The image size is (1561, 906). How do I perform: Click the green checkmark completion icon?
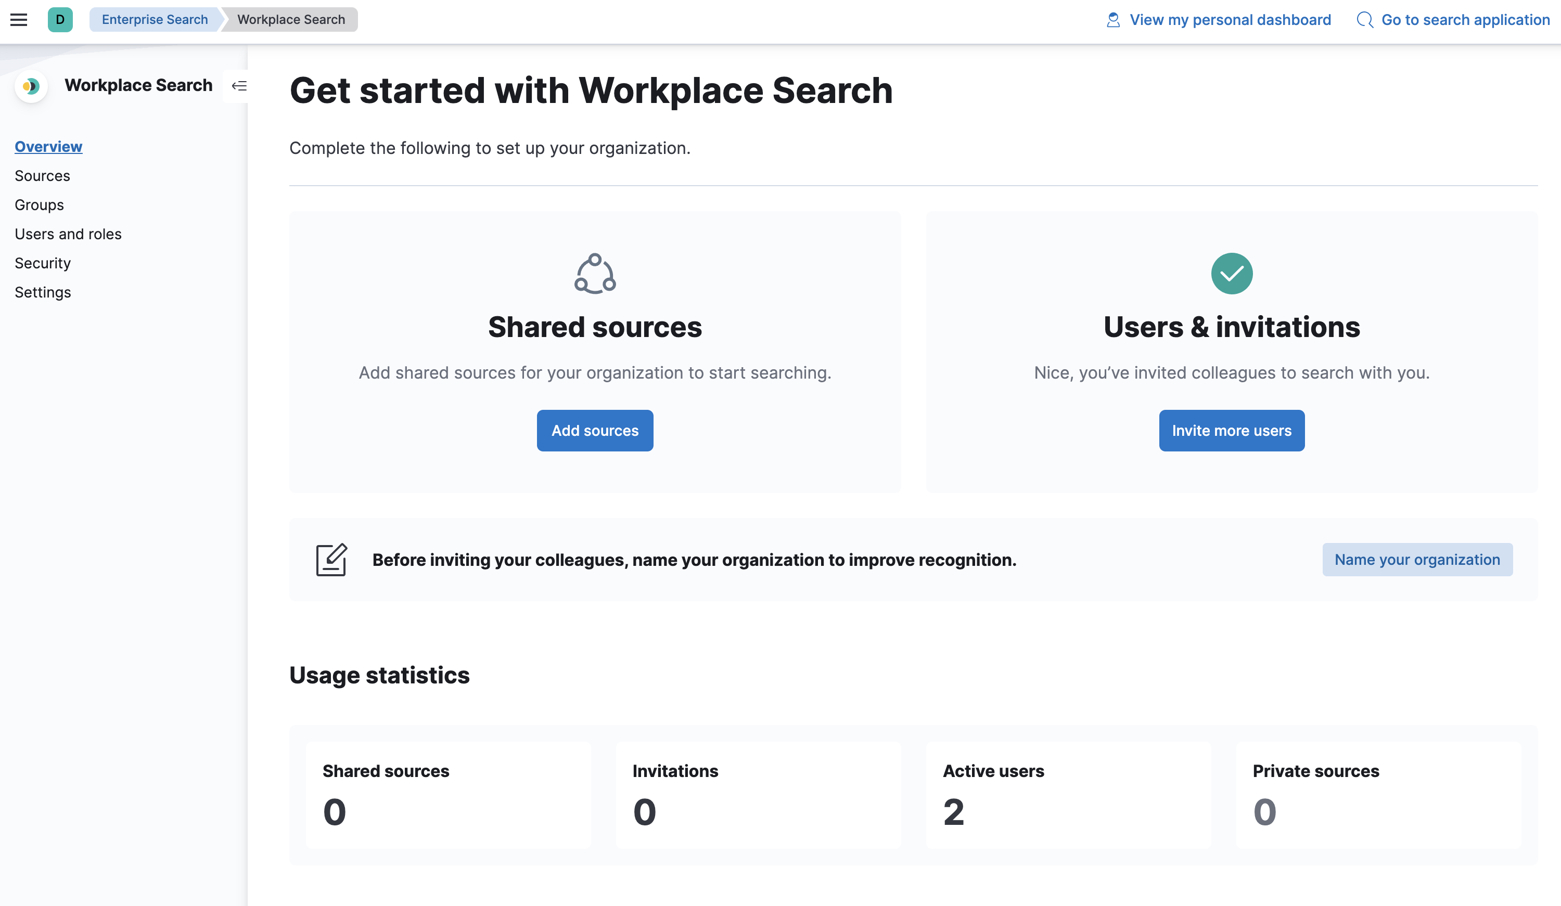pos(1232,273)
